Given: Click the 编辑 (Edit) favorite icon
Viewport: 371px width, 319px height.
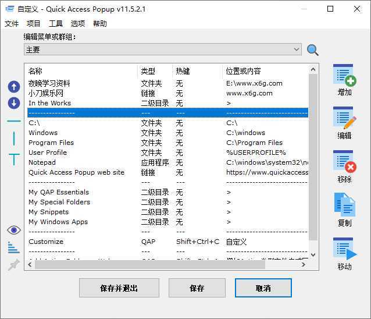Looking at the screenshot, I should [344, 118].
